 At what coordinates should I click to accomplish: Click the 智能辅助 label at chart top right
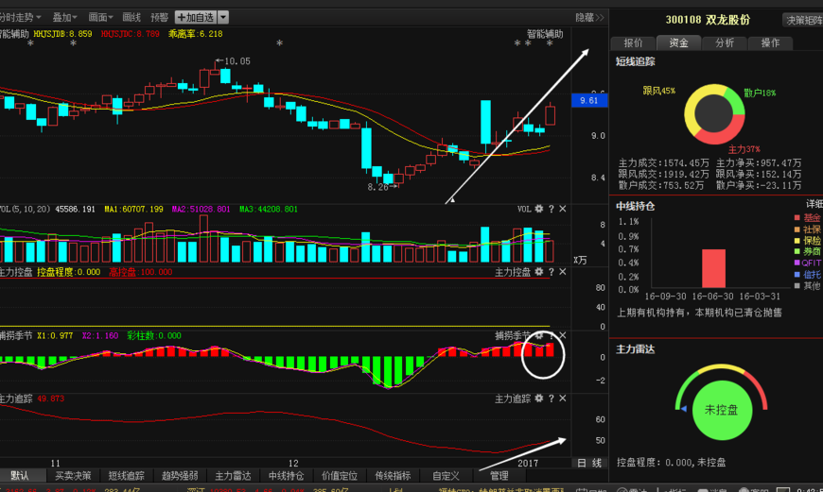(545, 34)
